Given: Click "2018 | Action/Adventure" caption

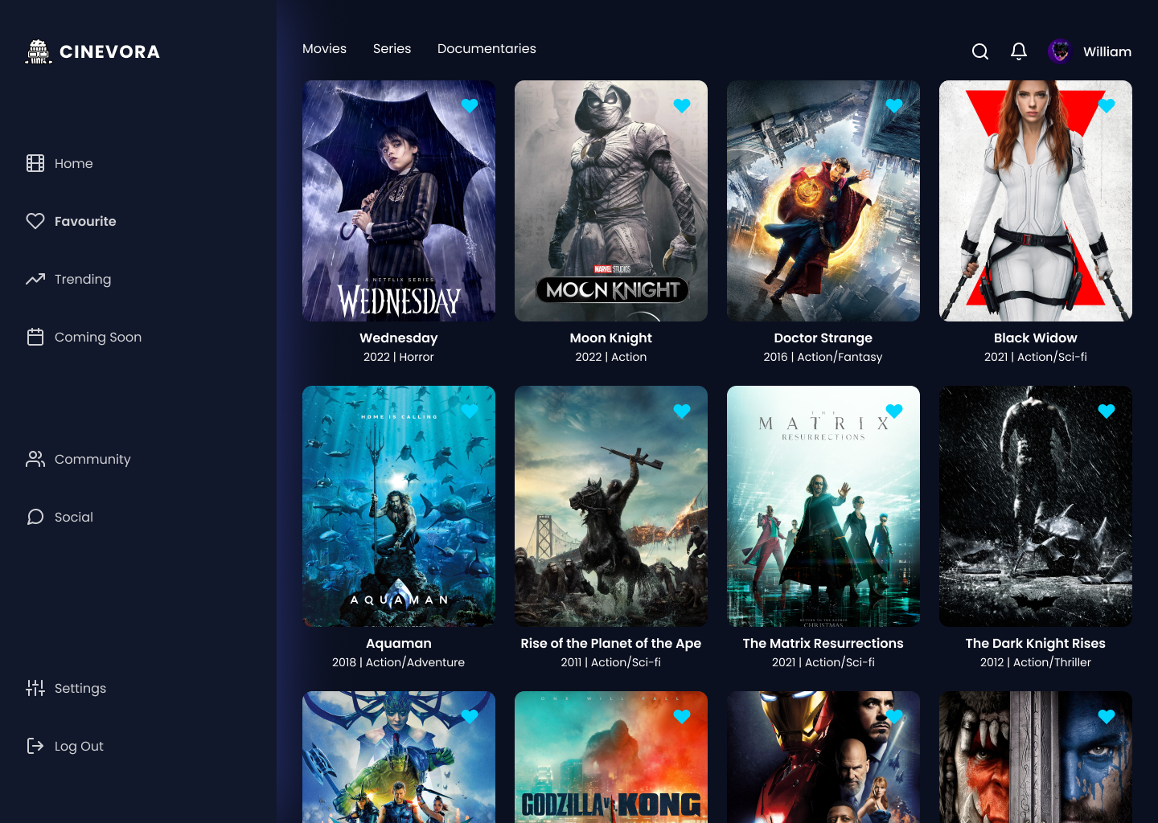Looking at the screenshot, I should [x=399, y=662].
